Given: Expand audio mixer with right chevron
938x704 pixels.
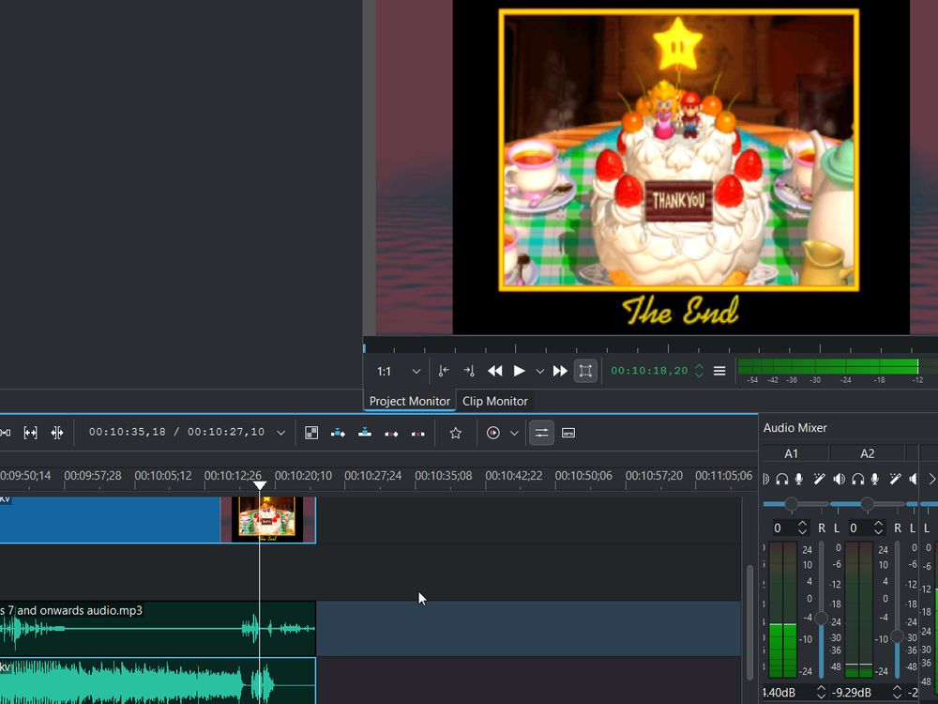Looking at the screenshot, I should (x=931, y=479).
